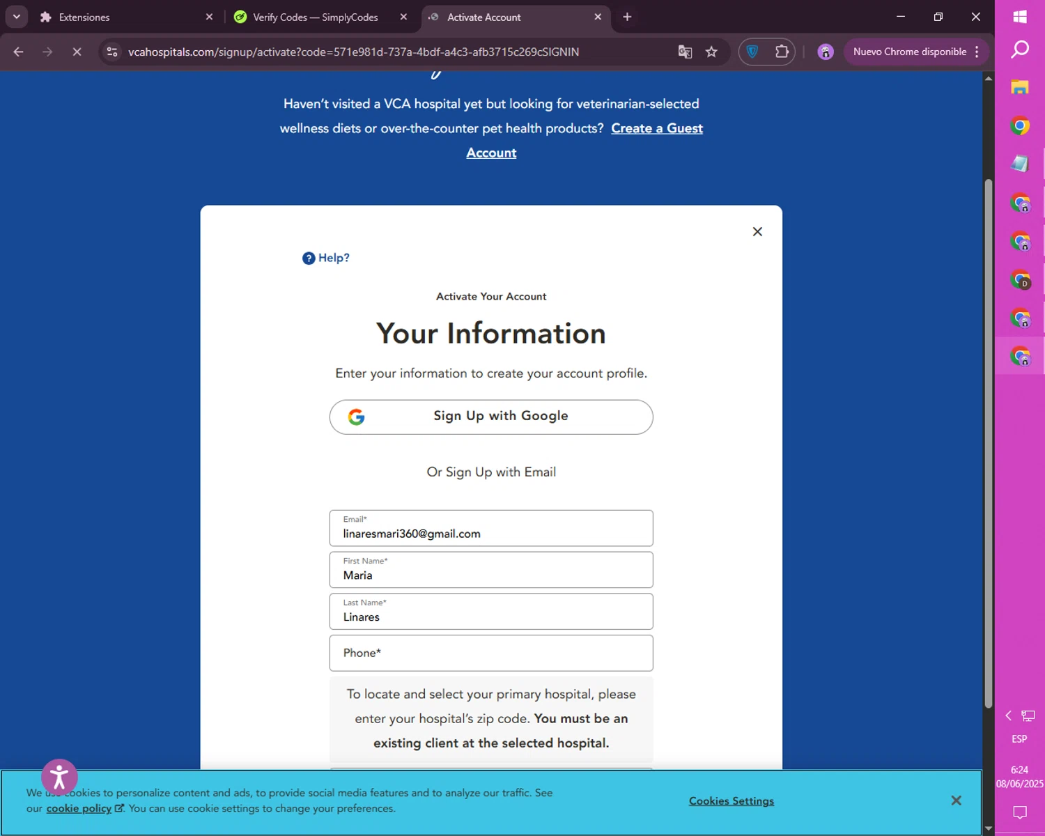Switch to the Verify Codes — SimplyCodes tab

click(x=315, y=17)
